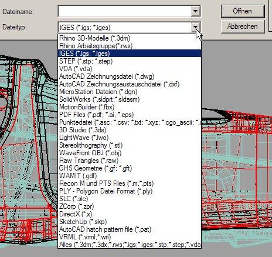The image size is (272, 257).
Task: Select VRML (*.vrml,*.wrl) file type
Action: coord(130,237)
